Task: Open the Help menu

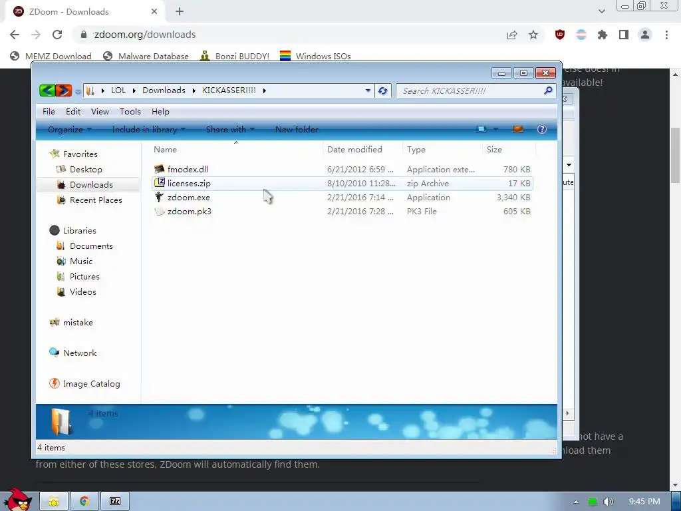Action: 160,111
